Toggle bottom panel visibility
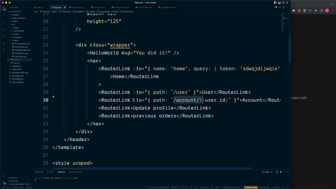This screenshot has height=189, width=336. coord(279,3)
